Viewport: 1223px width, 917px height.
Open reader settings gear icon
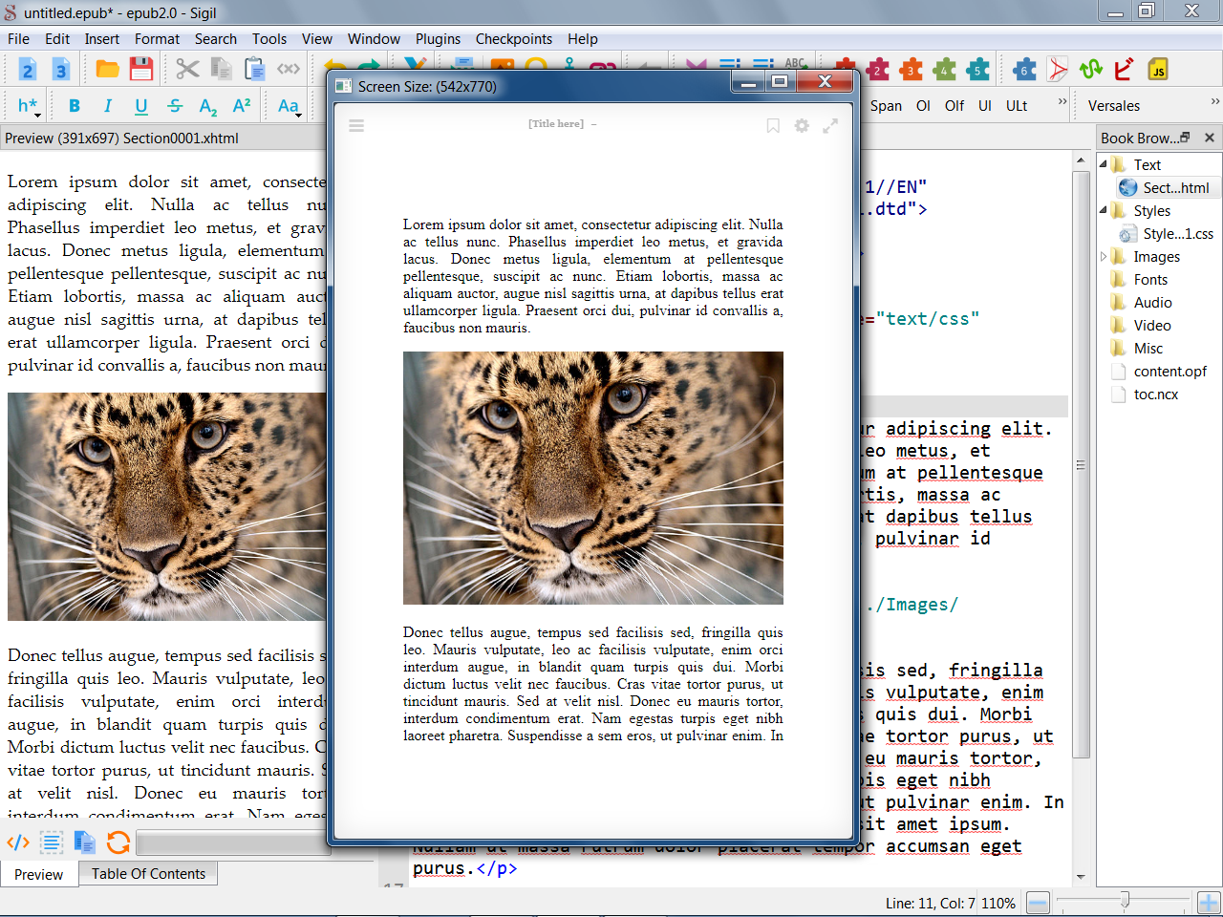[802, 125]
